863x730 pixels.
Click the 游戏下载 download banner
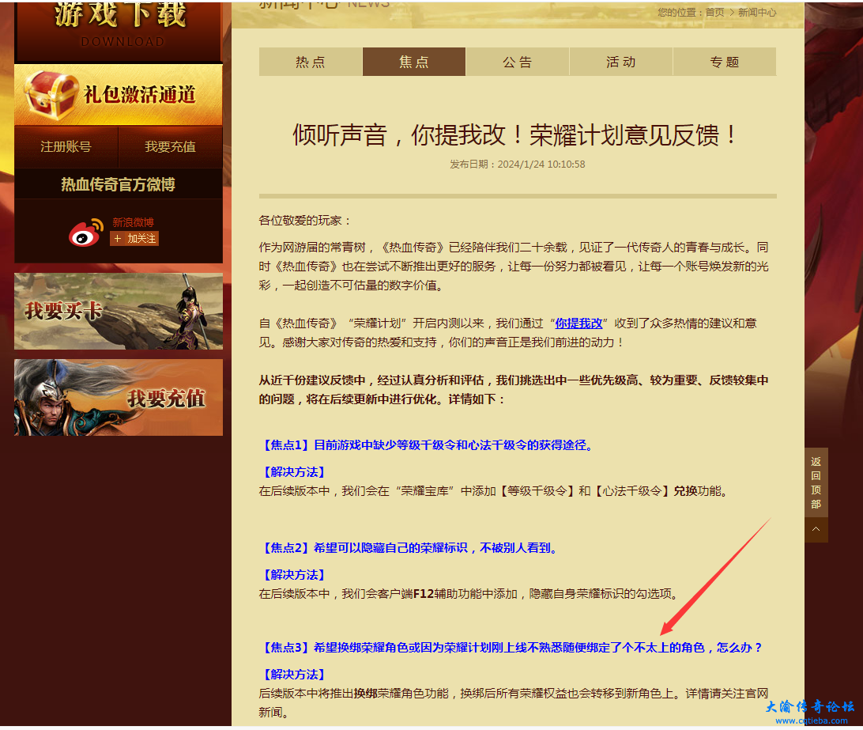[119, 30]
